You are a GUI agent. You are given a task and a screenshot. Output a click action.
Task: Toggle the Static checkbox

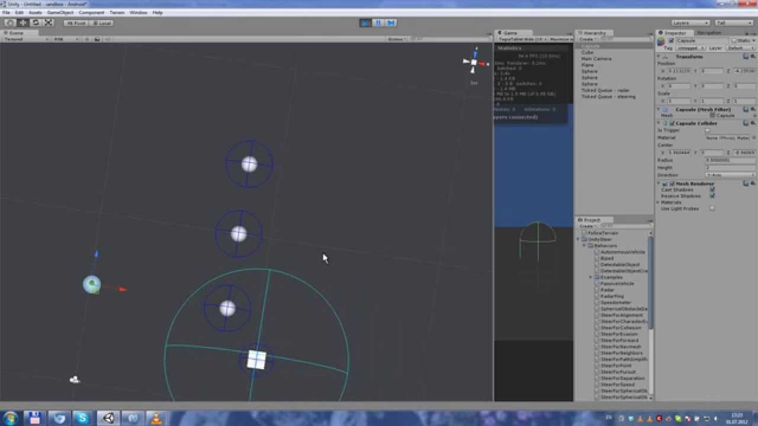[735, 40]
